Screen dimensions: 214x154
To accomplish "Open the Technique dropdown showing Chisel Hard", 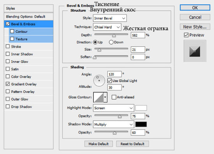I will 107,27.
